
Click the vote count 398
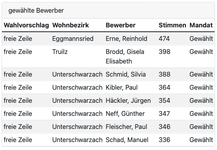point(164,52)
